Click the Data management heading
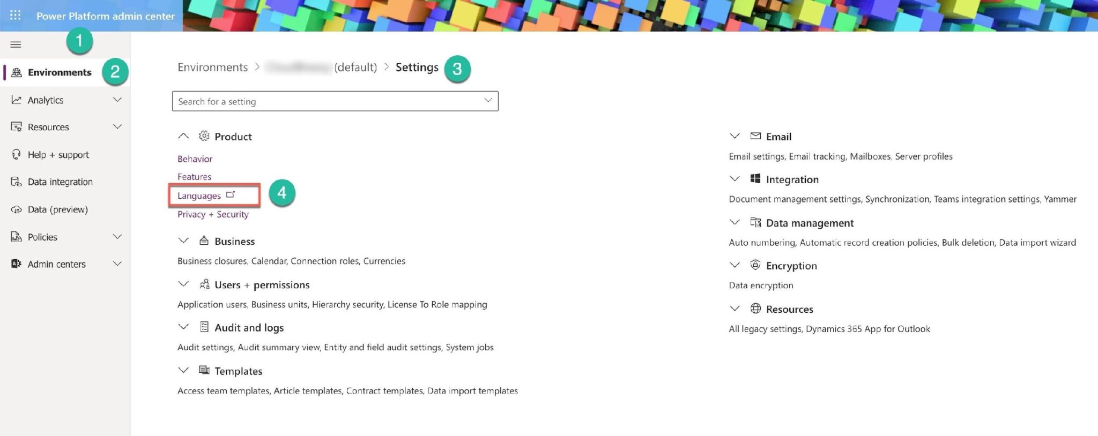This screenshot has width=1098, height=436. coord(810,223)
